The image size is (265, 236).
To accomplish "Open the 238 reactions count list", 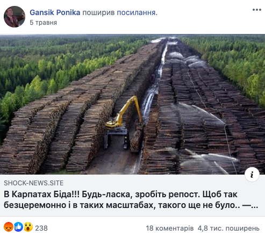I will tap(41, 228).
